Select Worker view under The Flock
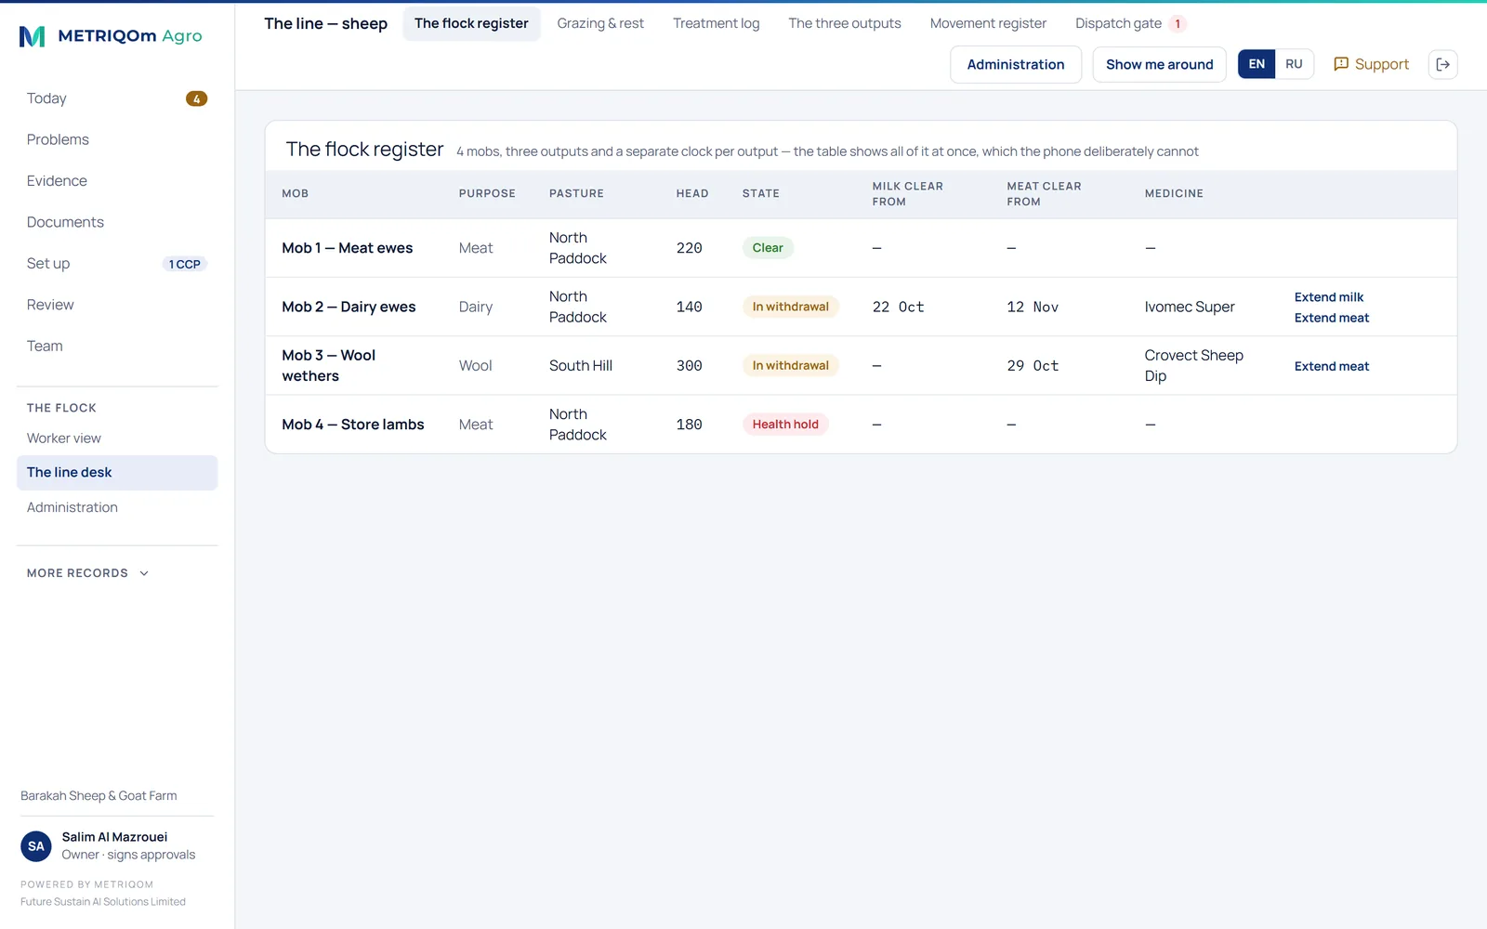 [x=117, y=438]
